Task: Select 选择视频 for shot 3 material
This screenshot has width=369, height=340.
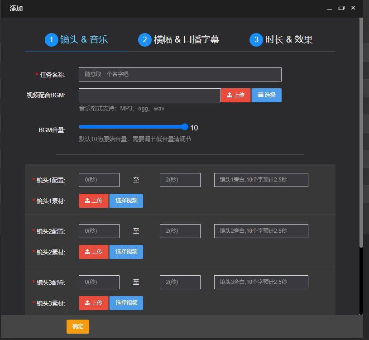Action: click(x=126, y=303)
